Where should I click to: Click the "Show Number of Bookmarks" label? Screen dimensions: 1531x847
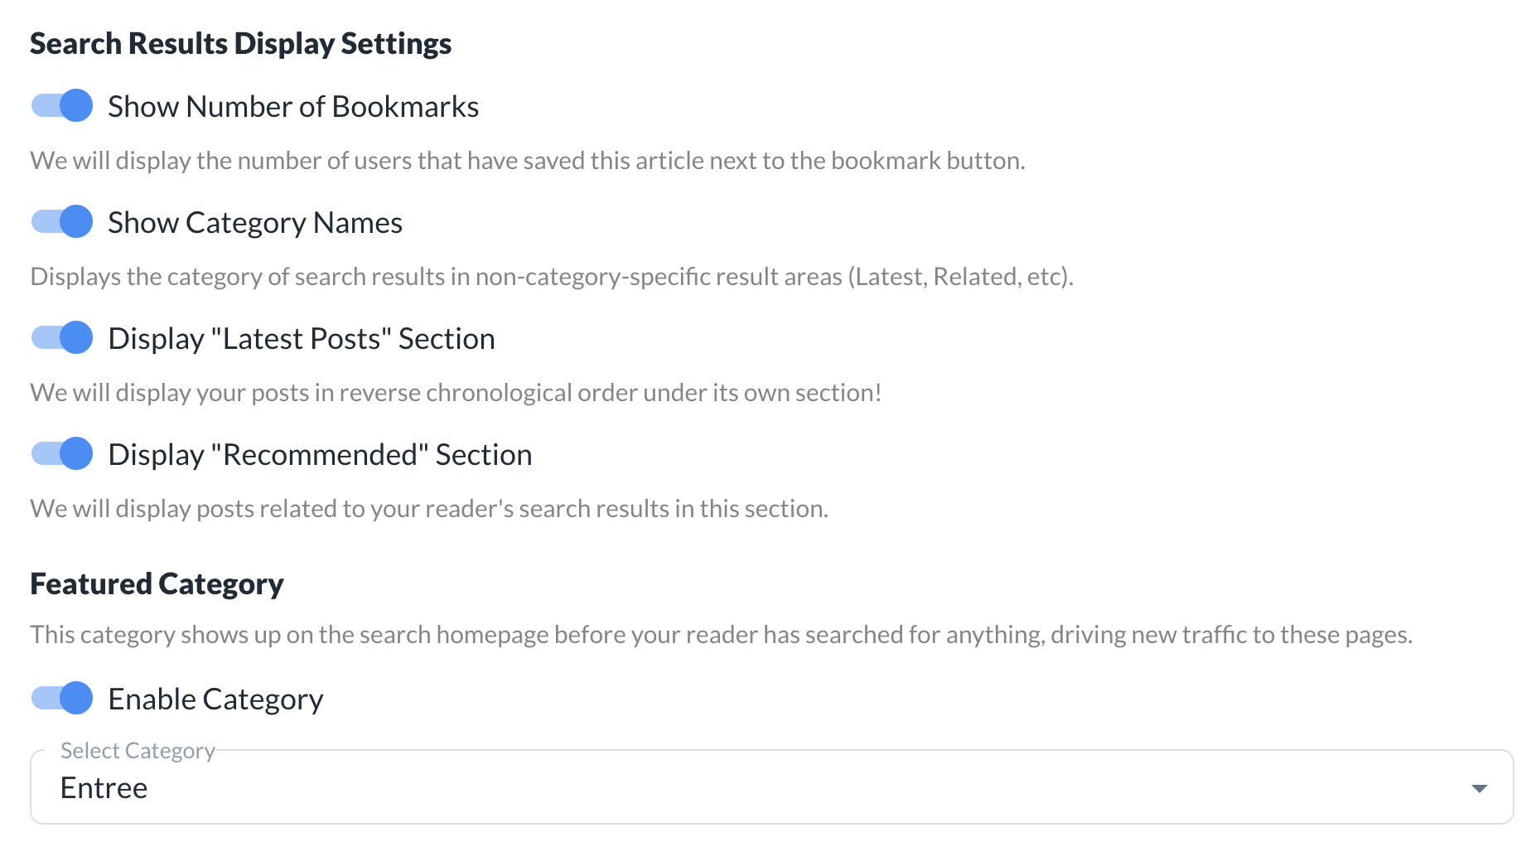click(293, 106)
